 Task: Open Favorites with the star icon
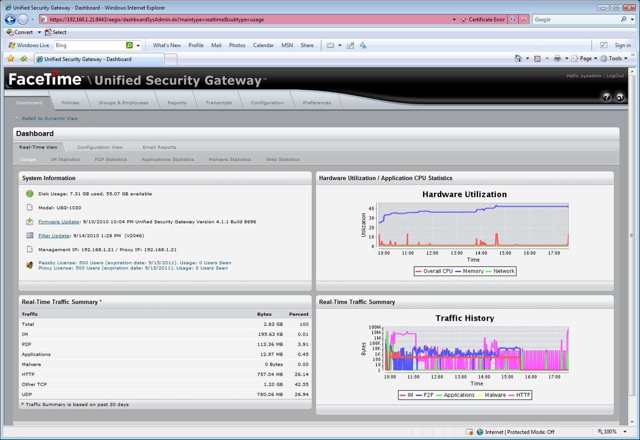point(10,58)
